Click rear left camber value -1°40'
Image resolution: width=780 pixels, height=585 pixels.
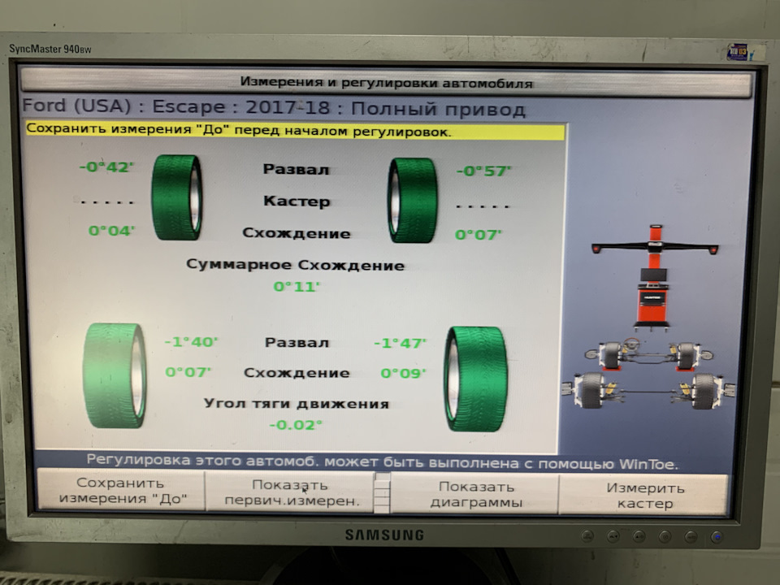point(191,342)
